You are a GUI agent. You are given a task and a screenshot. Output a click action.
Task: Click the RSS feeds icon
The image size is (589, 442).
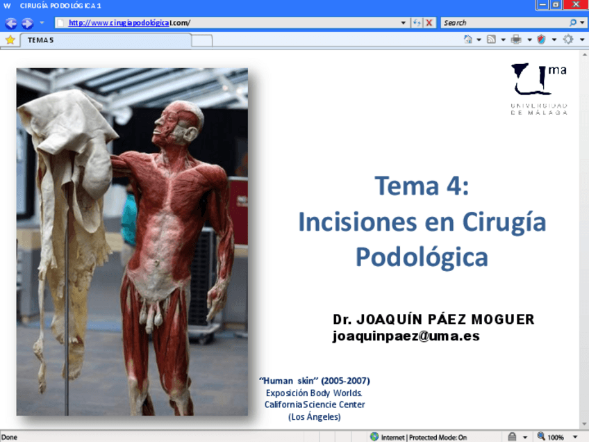[x=491, y=40]
